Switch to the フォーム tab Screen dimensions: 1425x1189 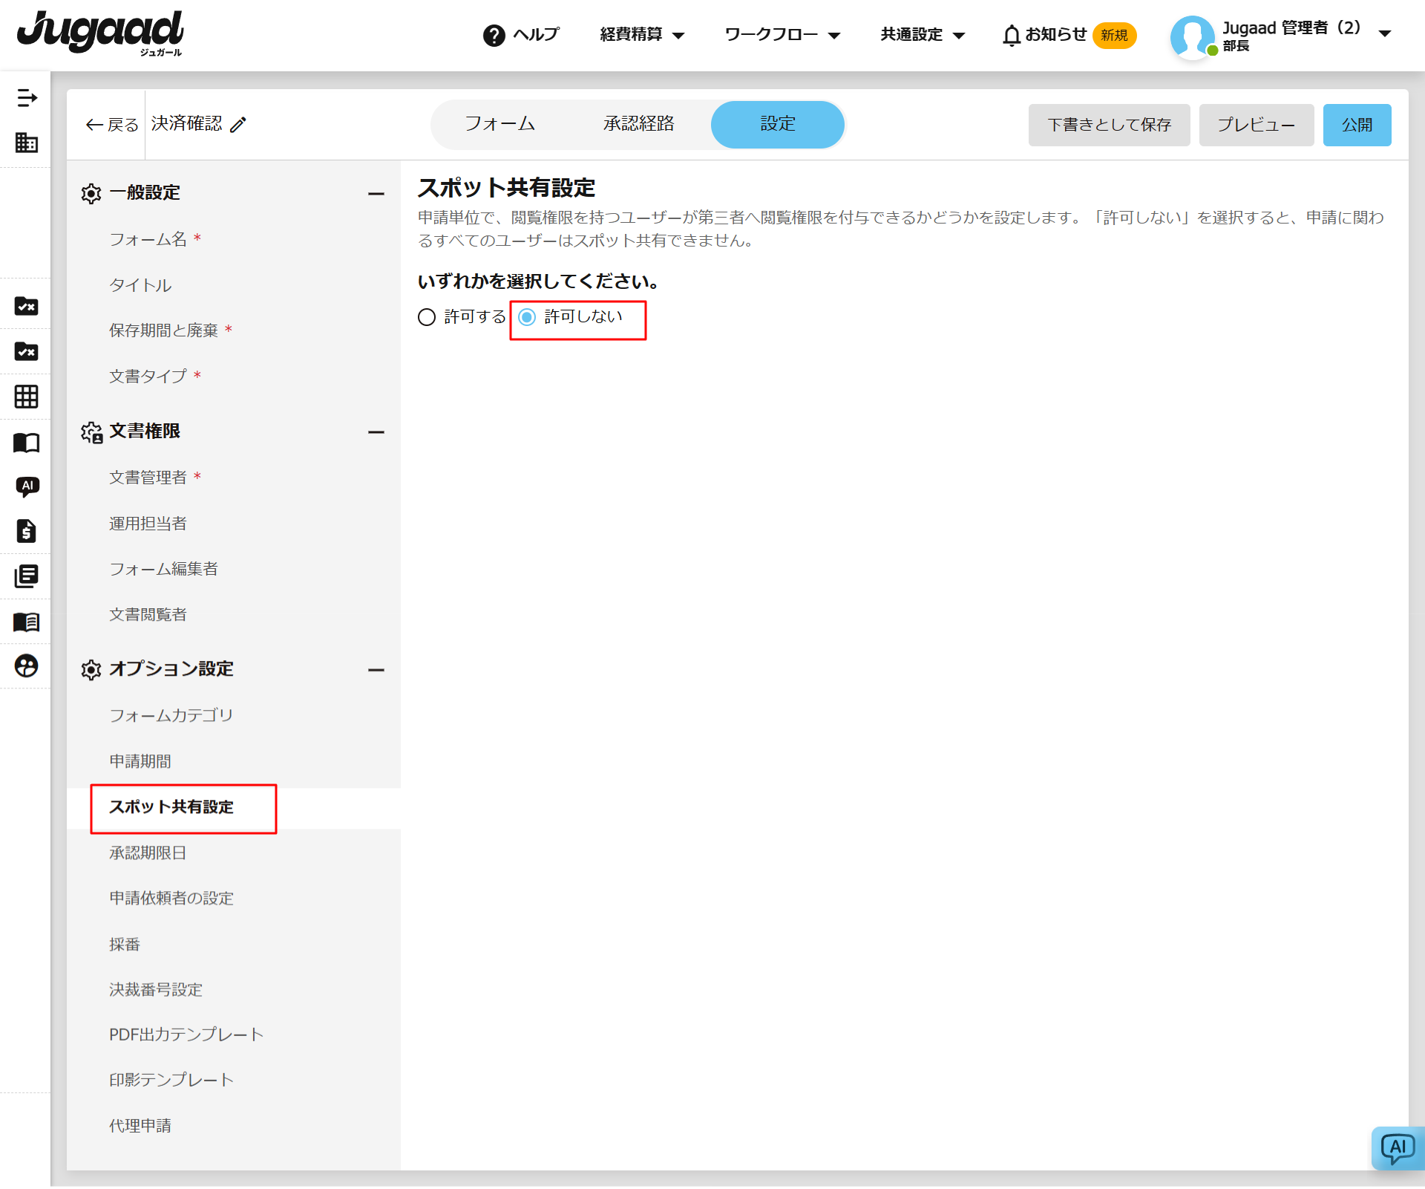(x=499, y=124)
